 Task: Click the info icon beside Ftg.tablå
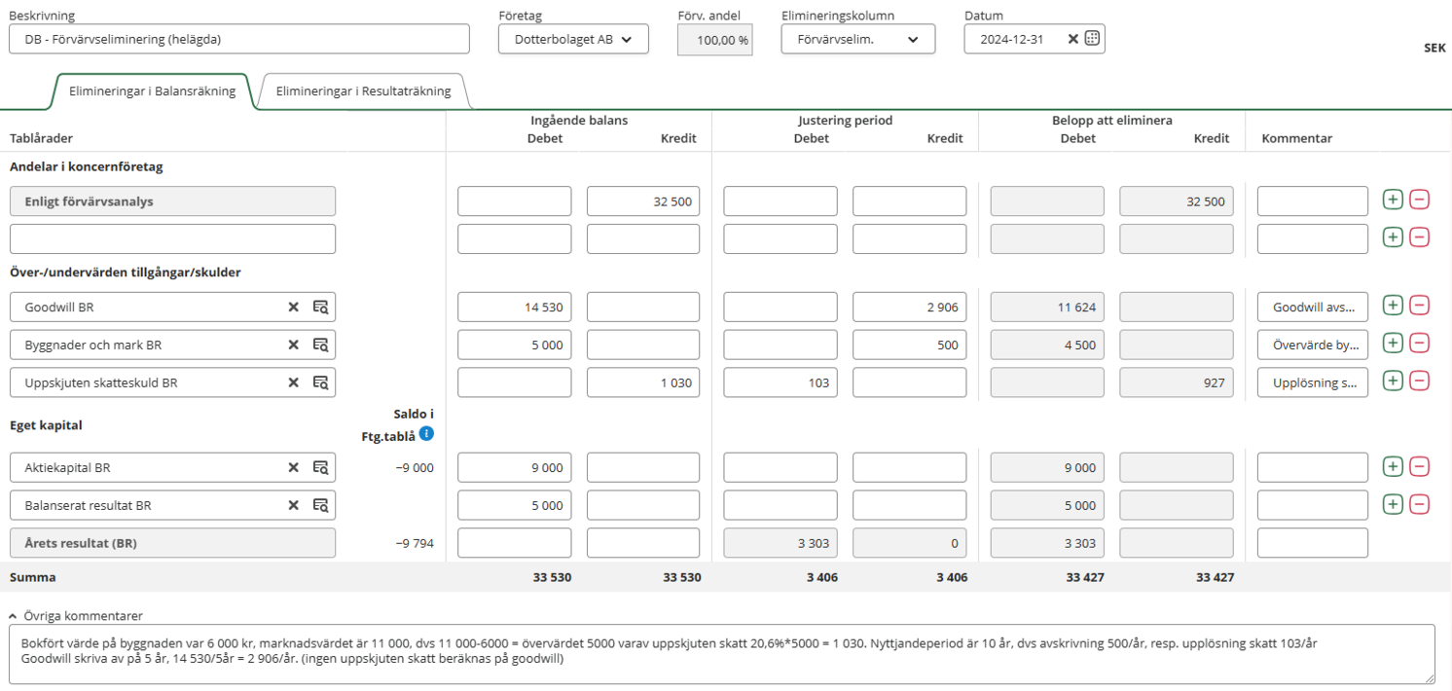426,434
